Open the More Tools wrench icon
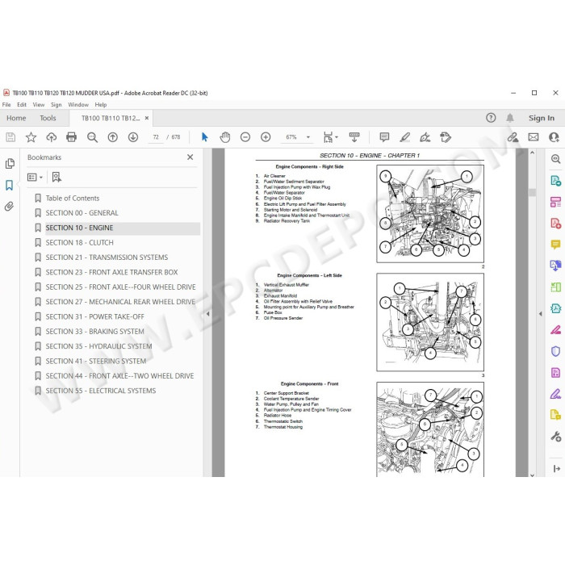 tap(555, 437)
